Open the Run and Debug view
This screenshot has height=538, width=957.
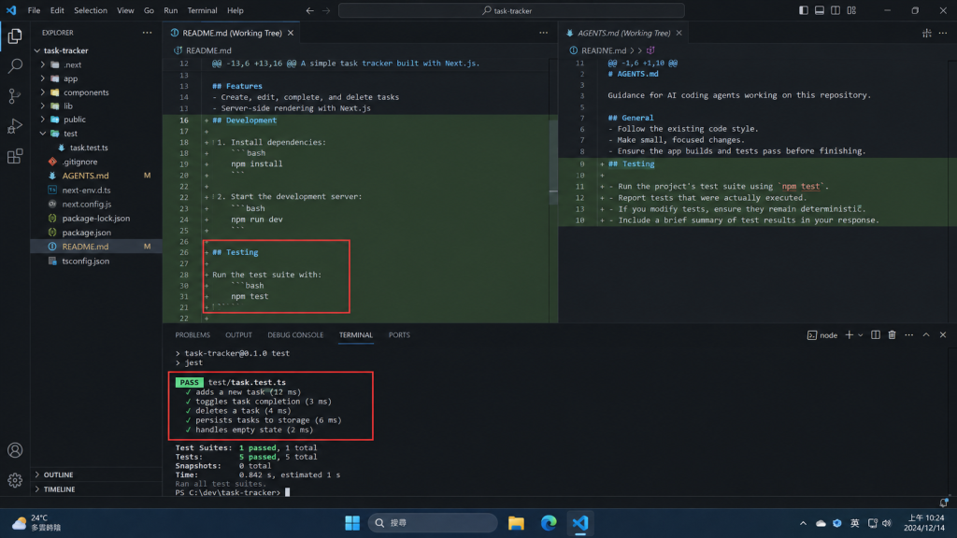point(15,126)
